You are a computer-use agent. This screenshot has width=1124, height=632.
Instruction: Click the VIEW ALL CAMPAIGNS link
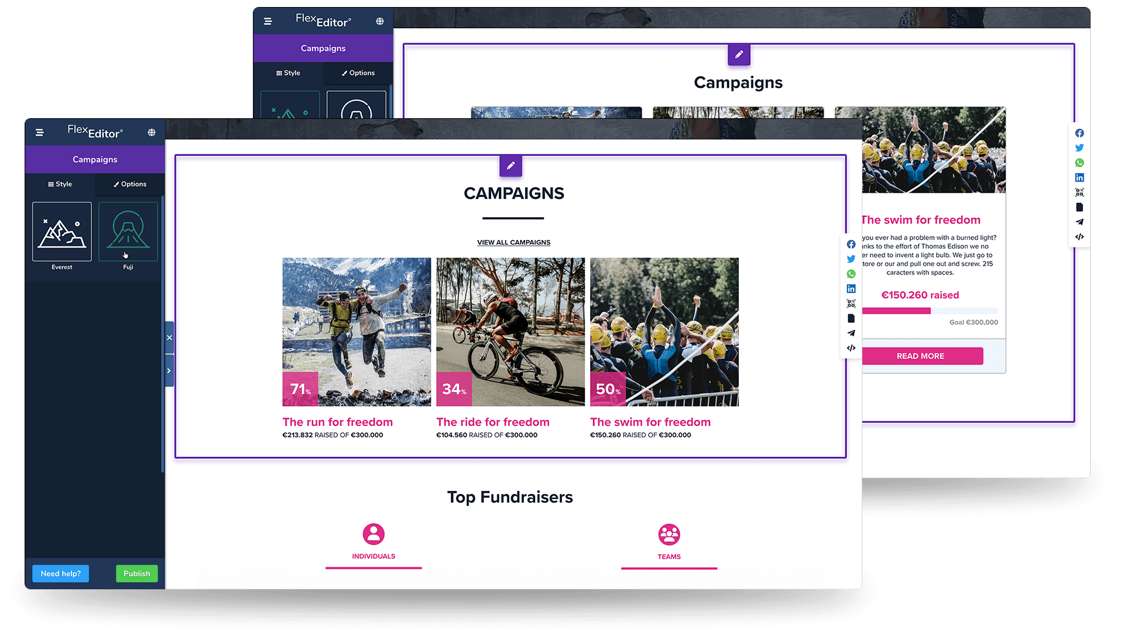513,242
